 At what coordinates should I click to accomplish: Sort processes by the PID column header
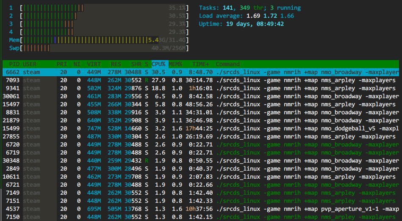point(14,64)
